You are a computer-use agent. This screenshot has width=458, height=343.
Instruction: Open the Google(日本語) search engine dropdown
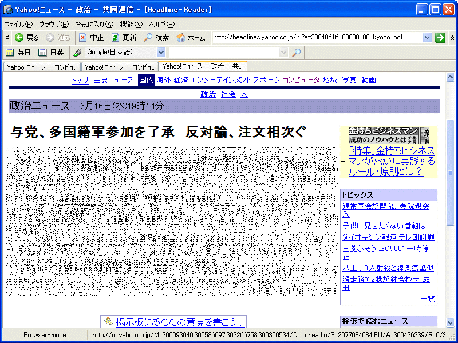coord(161,53)
